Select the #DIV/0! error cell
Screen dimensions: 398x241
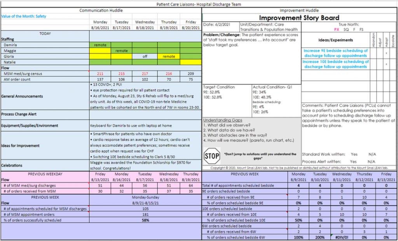click(x=342, y=238)
